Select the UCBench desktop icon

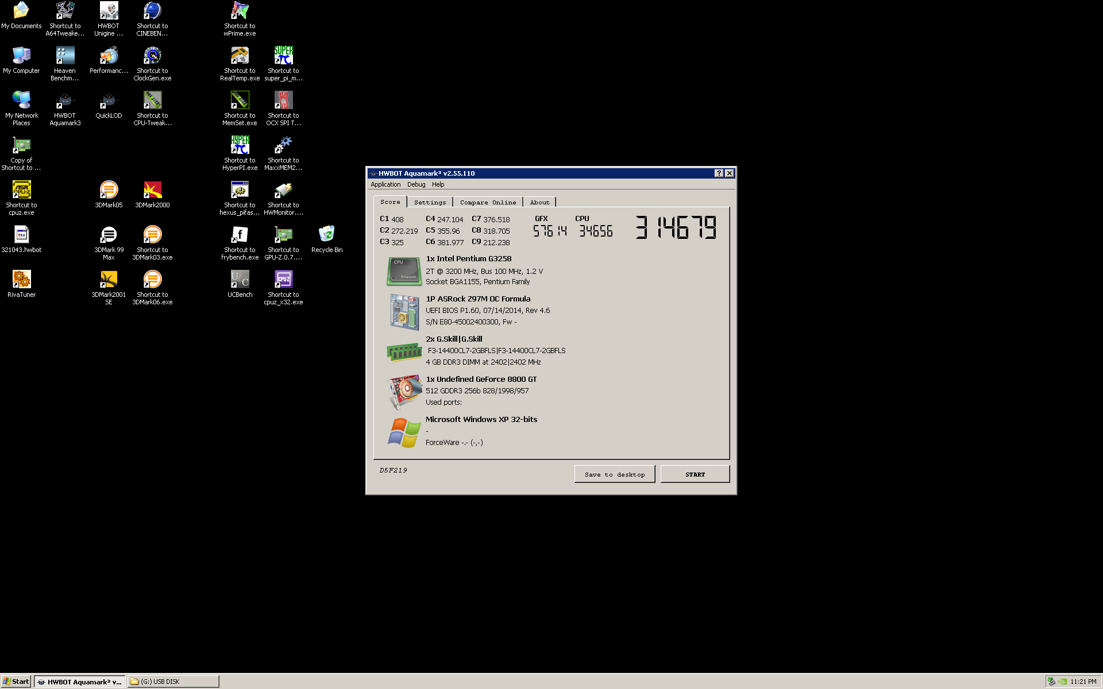tap(240, 285)
